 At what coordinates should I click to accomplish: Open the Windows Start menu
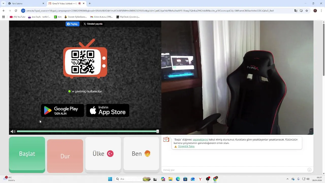pyautogui.click(x=110, y=179)
